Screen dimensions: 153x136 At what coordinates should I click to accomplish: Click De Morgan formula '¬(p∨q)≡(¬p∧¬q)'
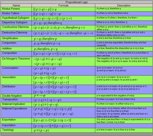(48, 64)
